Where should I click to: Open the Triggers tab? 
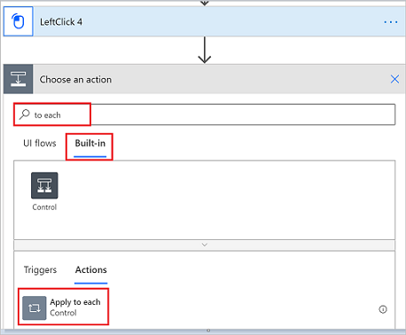40,269
